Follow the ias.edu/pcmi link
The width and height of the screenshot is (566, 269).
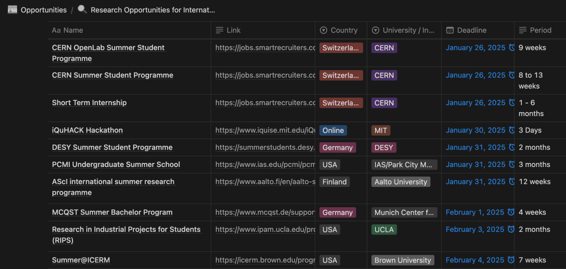(265, 165)
